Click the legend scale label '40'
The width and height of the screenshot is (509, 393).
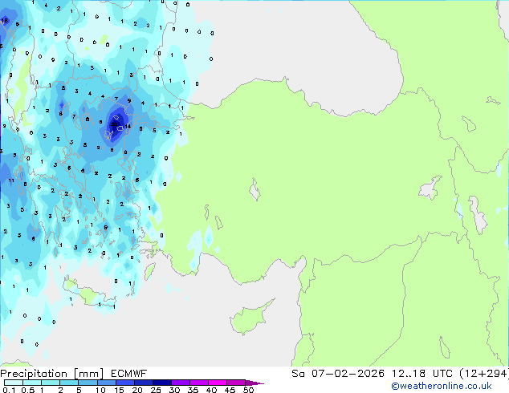211,390
